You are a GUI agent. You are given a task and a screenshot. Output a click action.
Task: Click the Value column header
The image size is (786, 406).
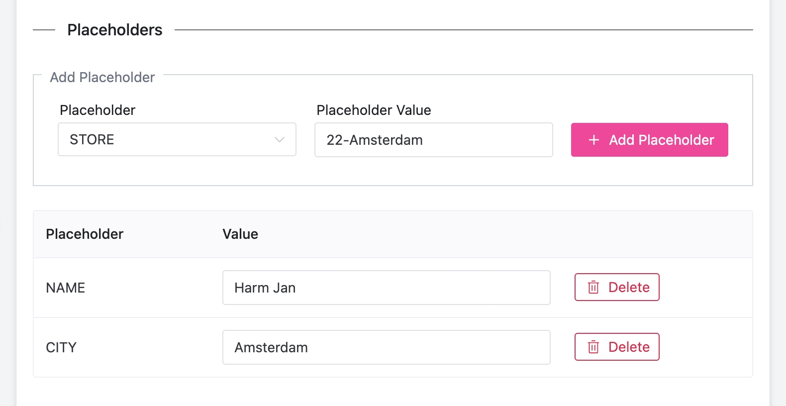tap(240, 234)
